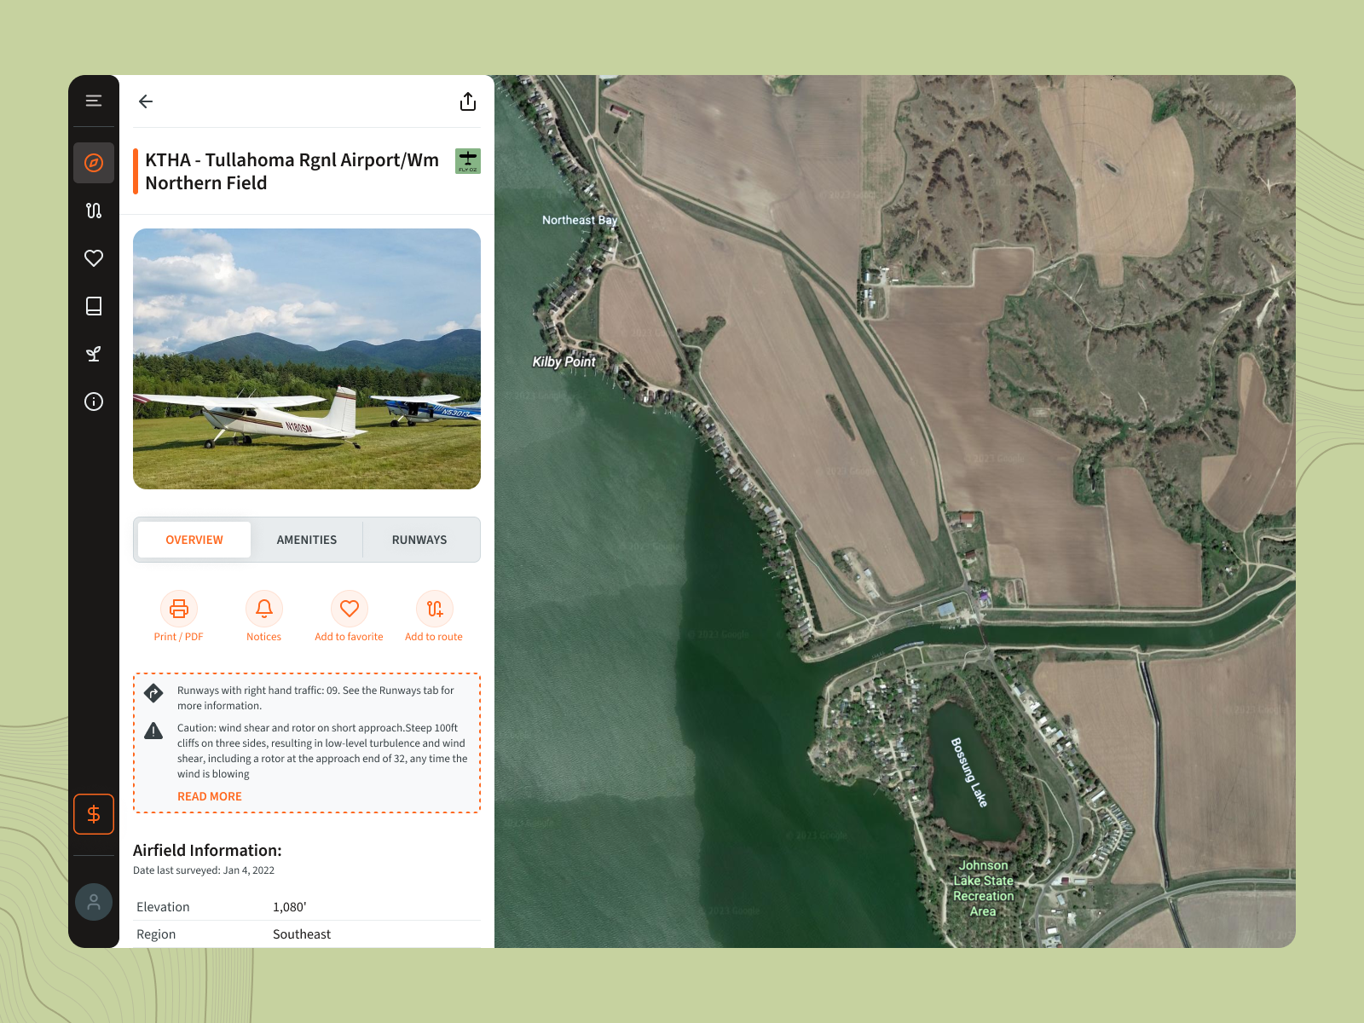The height and width of the screenshot is (1023, 1364).
Task: Open the logbook icon in the sidebar
Action: coord(94,305)
